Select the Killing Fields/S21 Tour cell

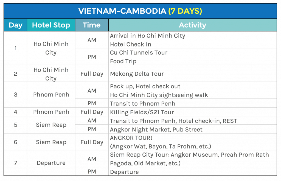point(142,112)
